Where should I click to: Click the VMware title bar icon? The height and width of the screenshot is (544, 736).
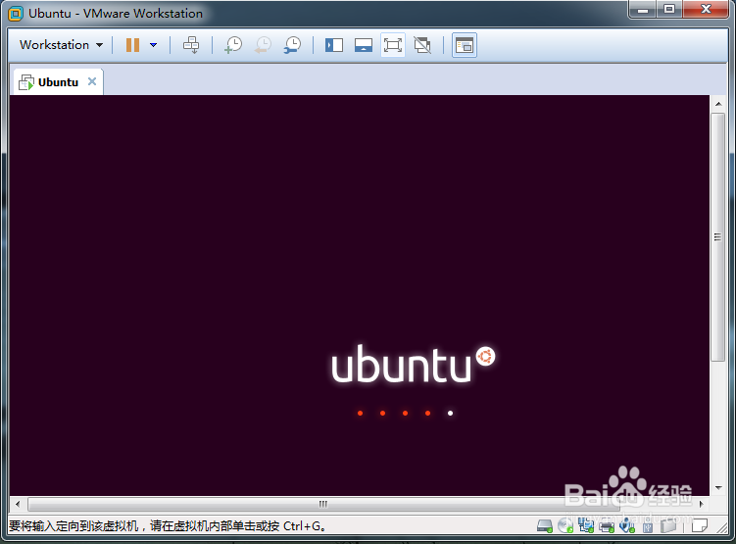click(x=16, y=14)
